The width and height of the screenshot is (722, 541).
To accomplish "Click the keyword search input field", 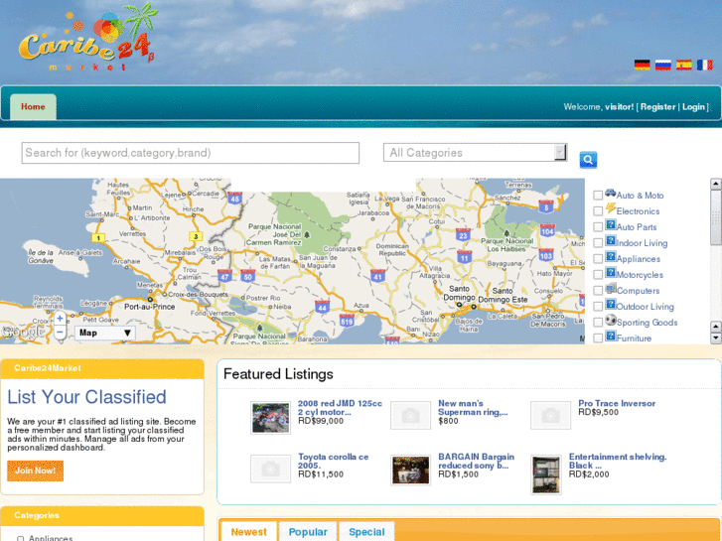I will point(190,153).
